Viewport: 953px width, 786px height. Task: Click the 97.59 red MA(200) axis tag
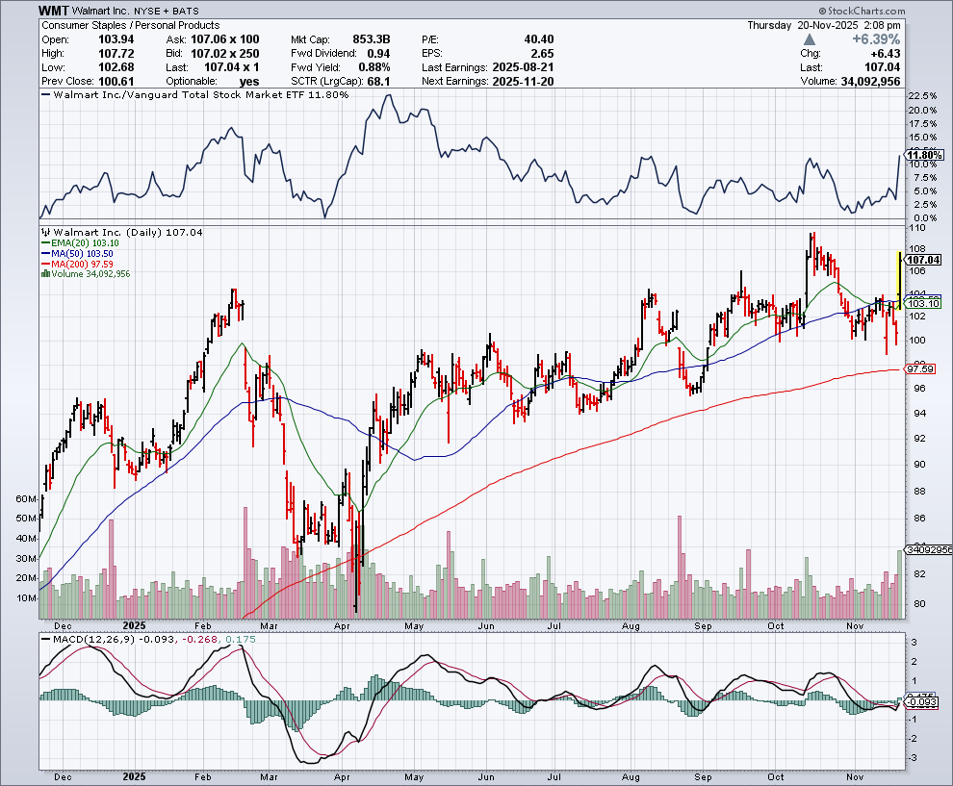[921, 368]
